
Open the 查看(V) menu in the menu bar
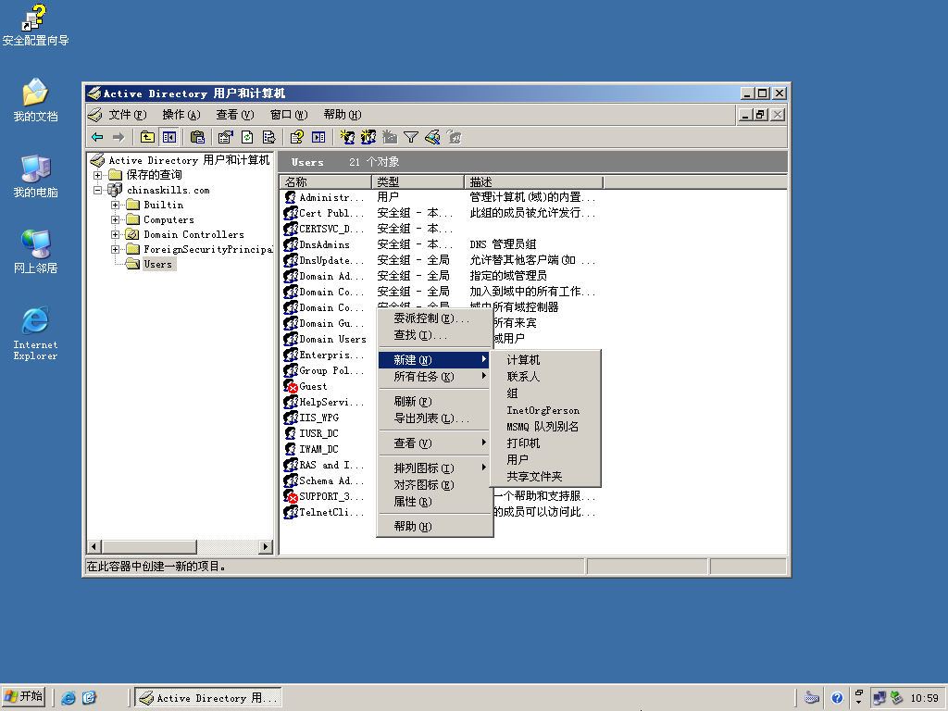[234, 114]
